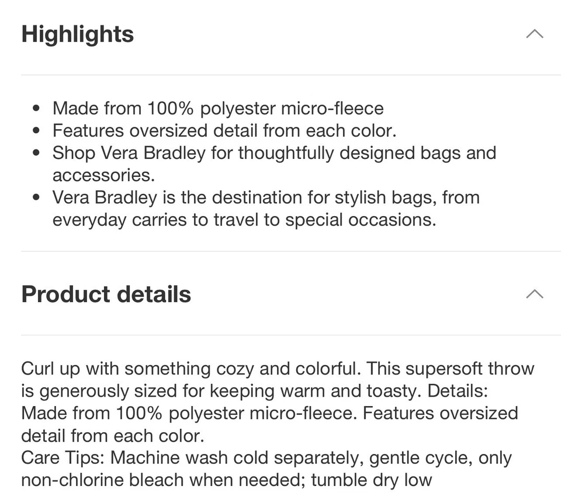Click the Curl up with something cozy sentence

(191, 369)
